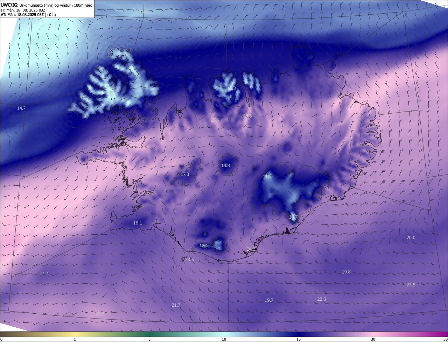
Task: Click the 22.3 value label
Action: click(322, 299)
